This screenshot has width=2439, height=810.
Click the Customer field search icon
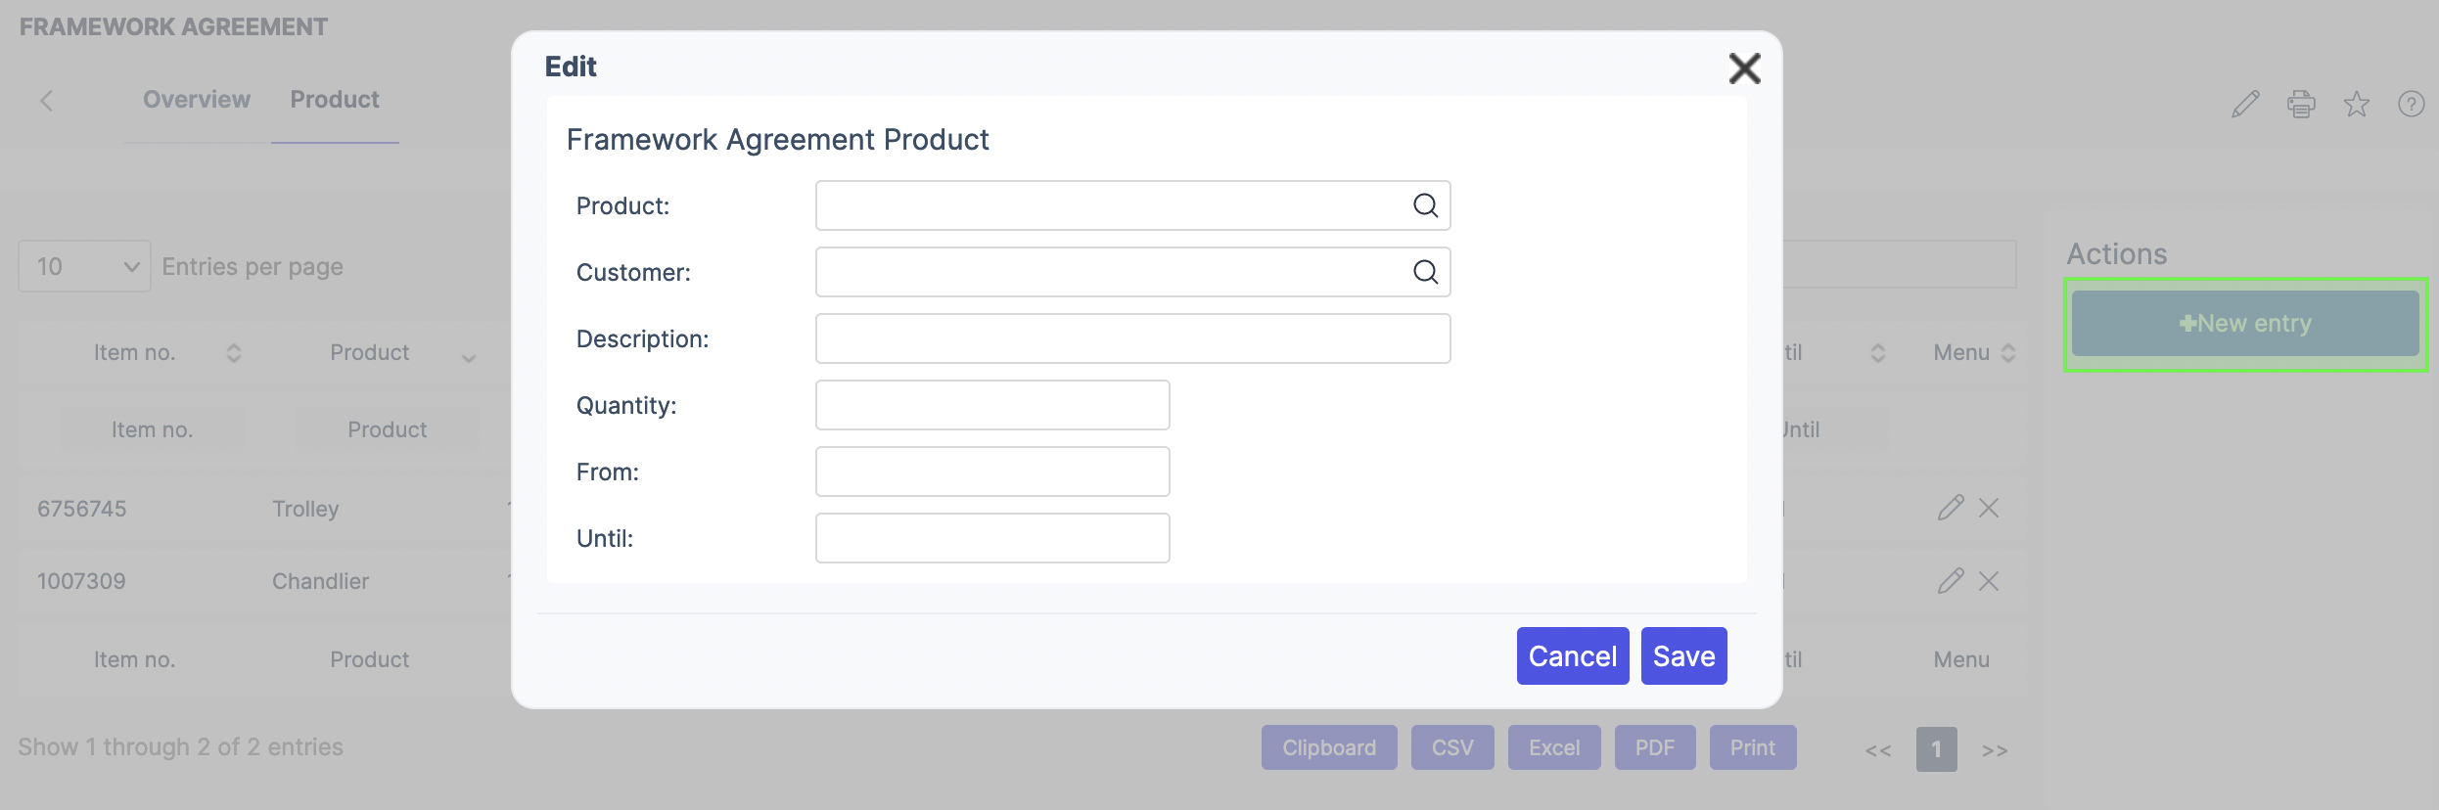pos(1425,272)
